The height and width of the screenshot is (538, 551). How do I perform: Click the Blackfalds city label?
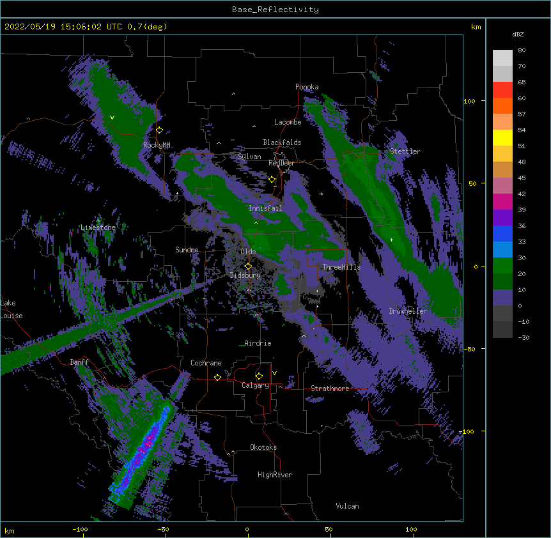(x=282, y=142)
